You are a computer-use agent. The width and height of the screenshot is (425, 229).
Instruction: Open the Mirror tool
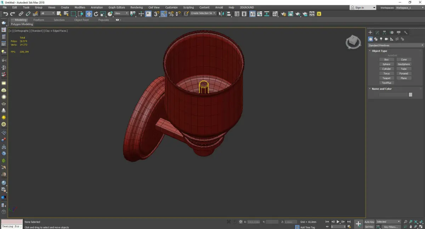[221, 14]
